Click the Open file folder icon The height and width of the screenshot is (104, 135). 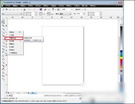[7, 9]
